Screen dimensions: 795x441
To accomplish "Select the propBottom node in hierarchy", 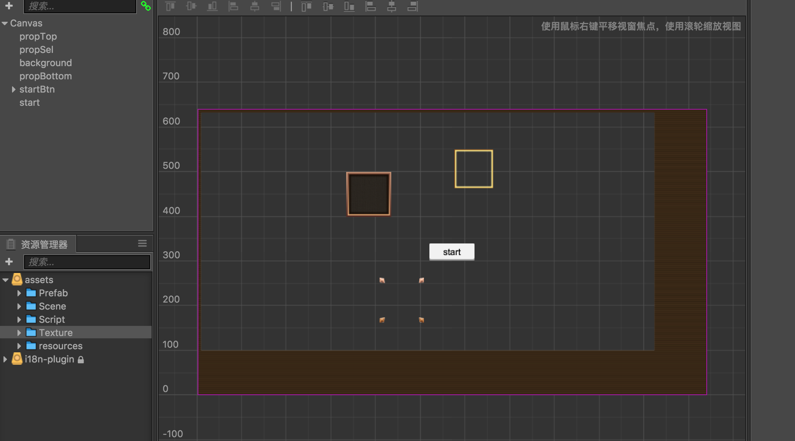I will coord(46,76).
